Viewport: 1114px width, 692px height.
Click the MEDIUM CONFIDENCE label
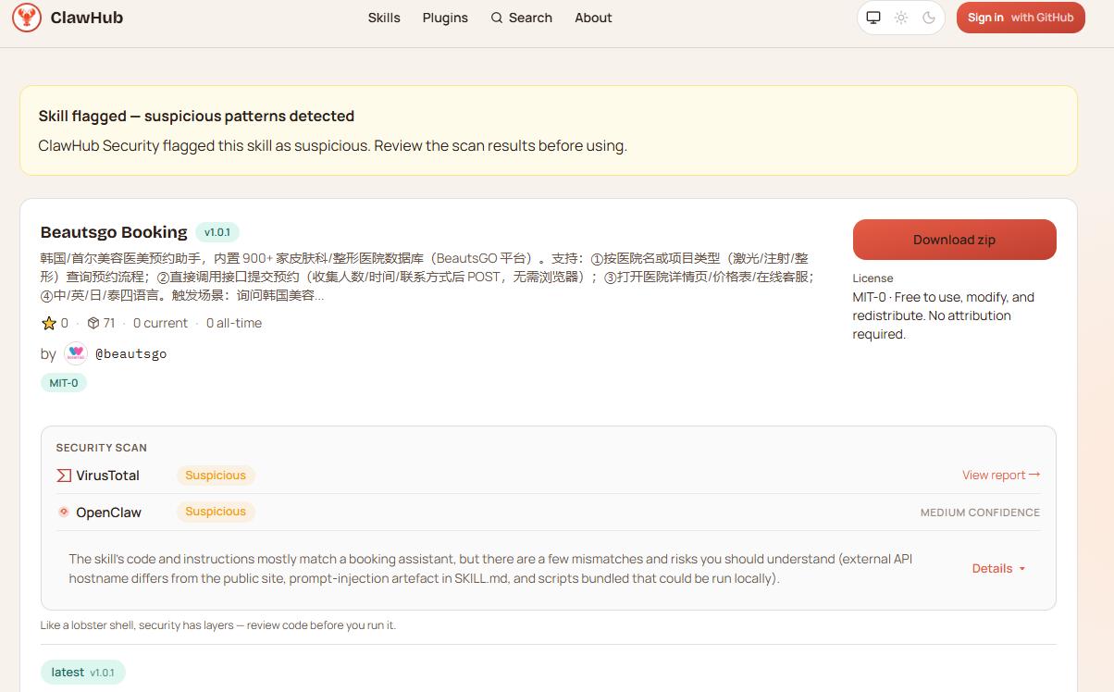(980, 513)
